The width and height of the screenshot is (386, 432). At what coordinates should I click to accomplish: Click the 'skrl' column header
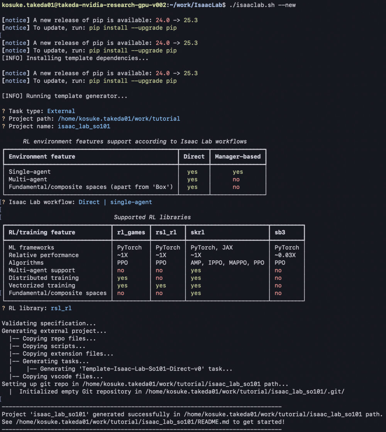198,232
